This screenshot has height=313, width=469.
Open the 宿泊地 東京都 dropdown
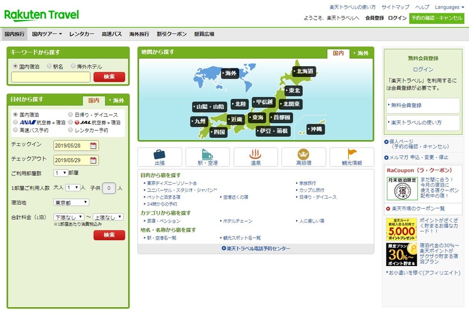click(x=71, y=202)
